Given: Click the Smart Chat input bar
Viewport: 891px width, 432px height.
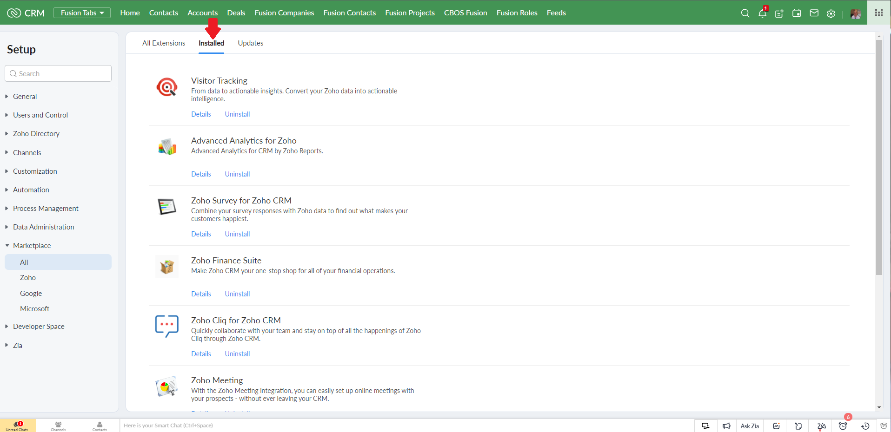Looking at the screenshot, I should (x=407, y=425).
